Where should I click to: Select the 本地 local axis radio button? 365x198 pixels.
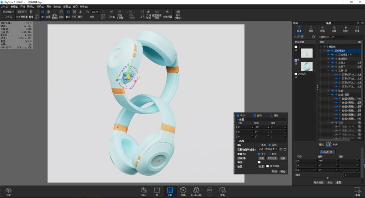click(259, 145)
